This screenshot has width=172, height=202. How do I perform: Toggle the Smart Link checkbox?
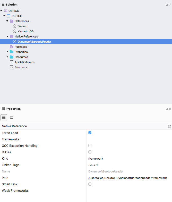point(90,184)
